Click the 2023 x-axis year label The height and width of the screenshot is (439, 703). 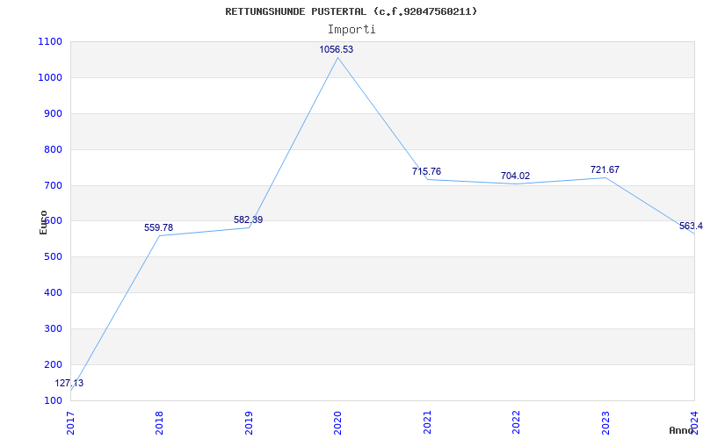(605, 422)
